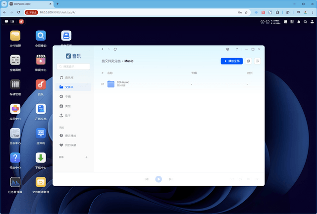Viewport: 317px width, 214px height.
Task: Open the disk tool icon behind the music window
Action: (x=66, y=36)
